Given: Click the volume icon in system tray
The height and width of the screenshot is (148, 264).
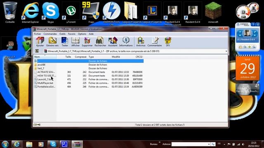Looking at the screenshot, I should 243,144.
